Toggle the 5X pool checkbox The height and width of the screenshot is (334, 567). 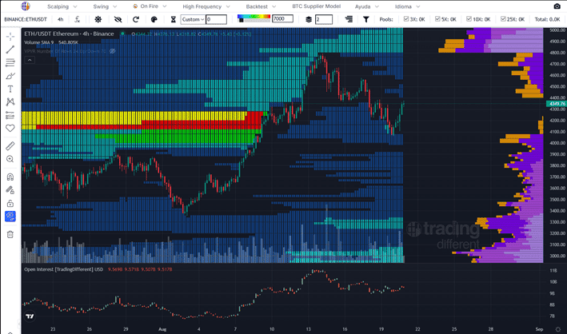(437, 19)
